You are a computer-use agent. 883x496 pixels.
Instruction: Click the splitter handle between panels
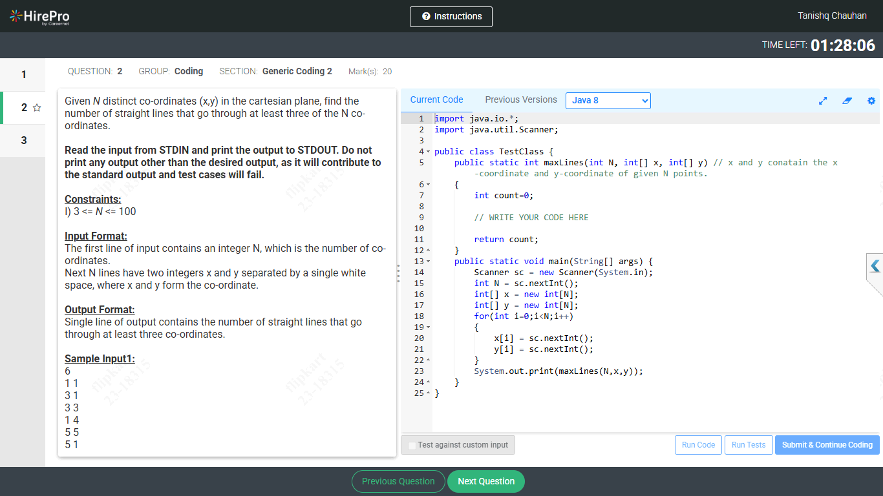coord(398,273)
